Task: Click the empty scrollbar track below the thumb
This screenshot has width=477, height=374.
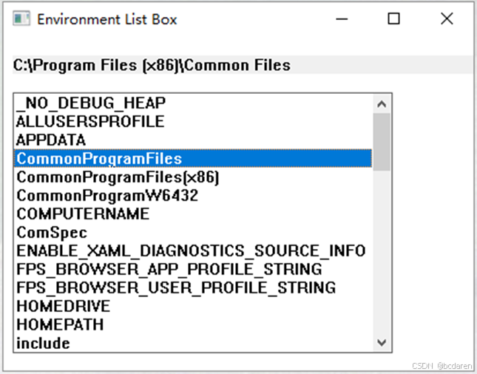Action: pos(382,252)
